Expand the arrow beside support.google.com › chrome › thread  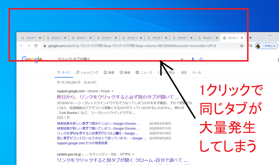point(112,91)
